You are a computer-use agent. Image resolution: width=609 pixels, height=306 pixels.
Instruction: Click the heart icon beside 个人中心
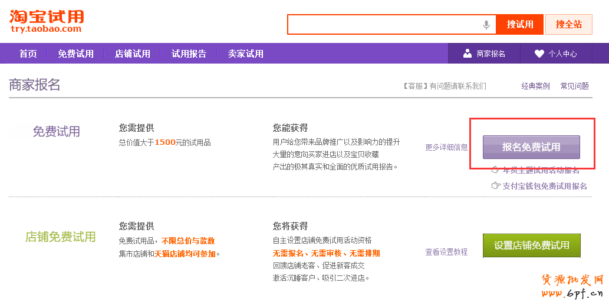coord(539,54)
